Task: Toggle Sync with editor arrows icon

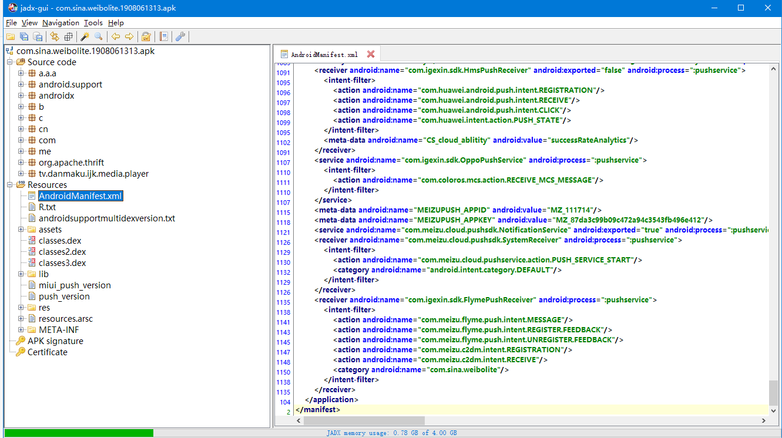Action: (55, 36)
